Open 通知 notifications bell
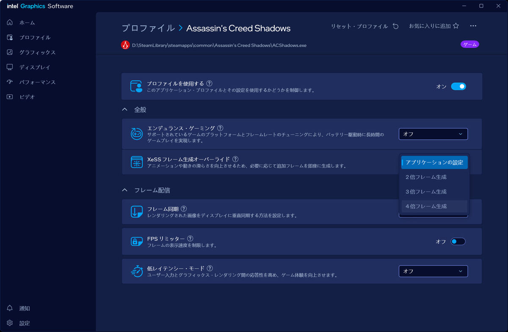508x332 pixels. coord(10,308)
